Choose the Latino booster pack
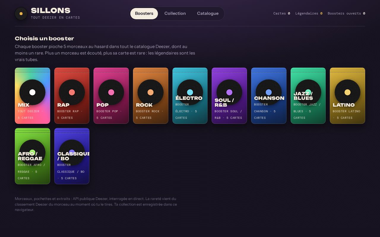 tap(347, 96)
